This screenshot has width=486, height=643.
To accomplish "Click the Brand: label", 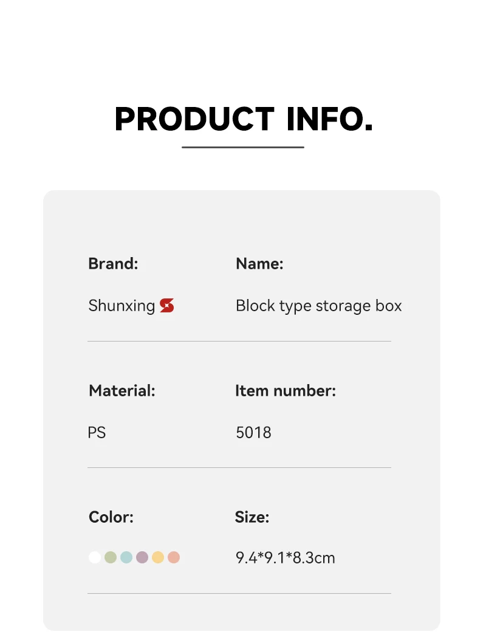I will pos(113,264).
